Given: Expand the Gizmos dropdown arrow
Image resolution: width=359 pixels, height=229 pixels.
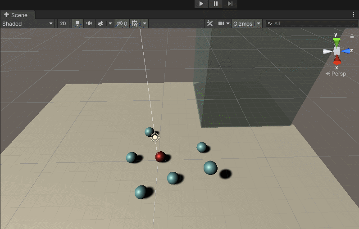Looking at the screenshot, I should click(x=259, y=23).
